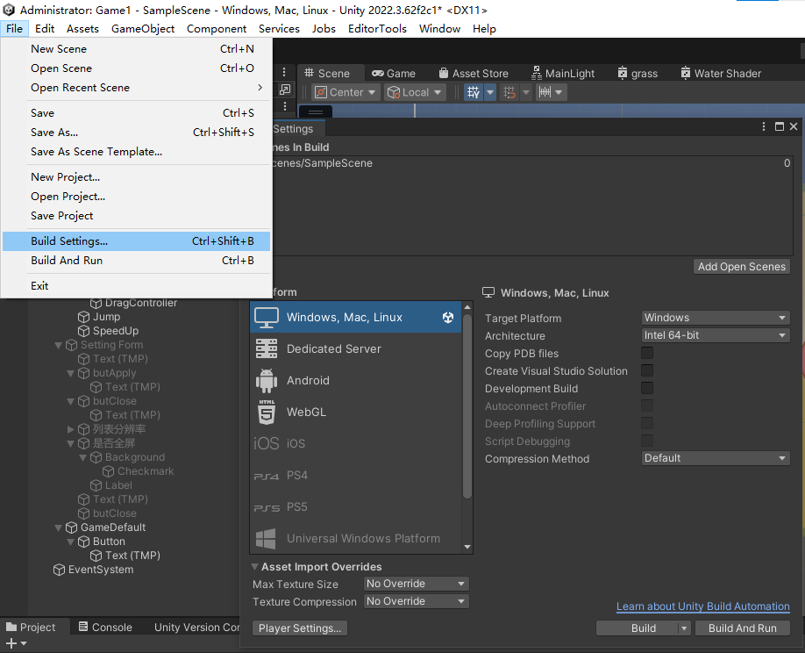Select the PS4 platform icon
The height and width of the screenshot is (653, 805).
[x=267, y=477]
